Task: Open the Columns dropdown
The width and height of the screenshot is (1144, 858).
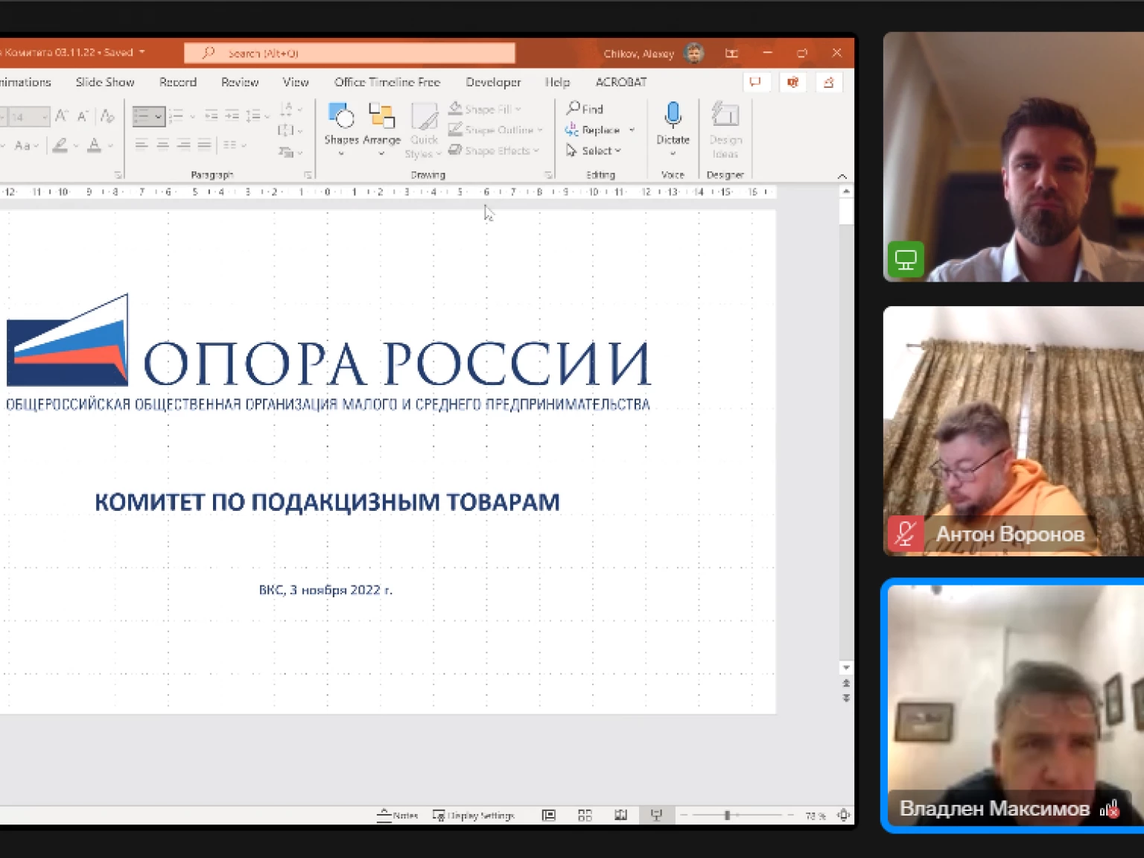Action: tap(235, 144)
